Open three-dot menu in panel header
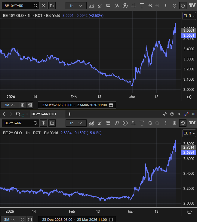197x222 pixels. [194, 114]
